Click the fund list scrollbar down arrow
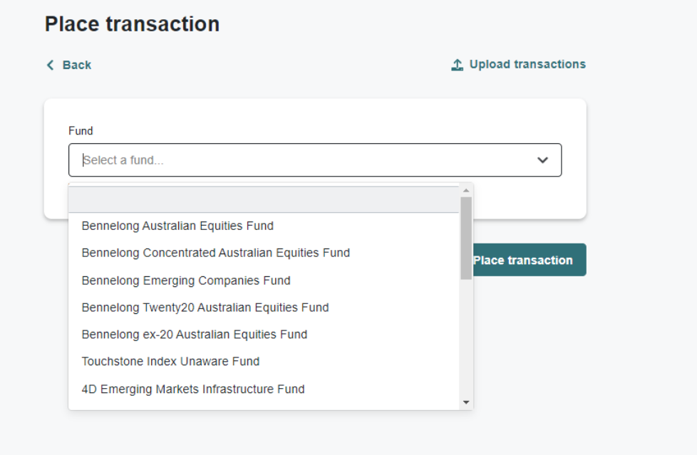 (x=466, y=402)
